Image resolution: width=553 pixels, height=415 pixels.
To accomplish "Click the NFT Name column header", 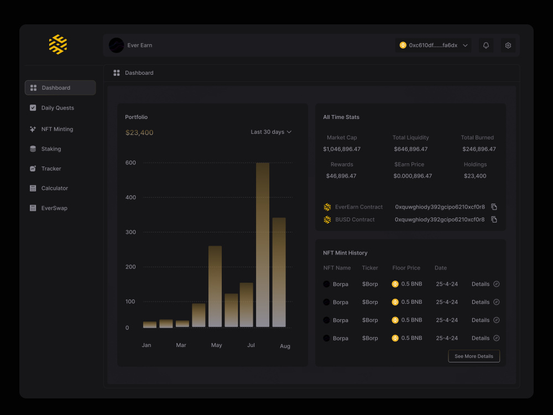I will tap(337, 268).
